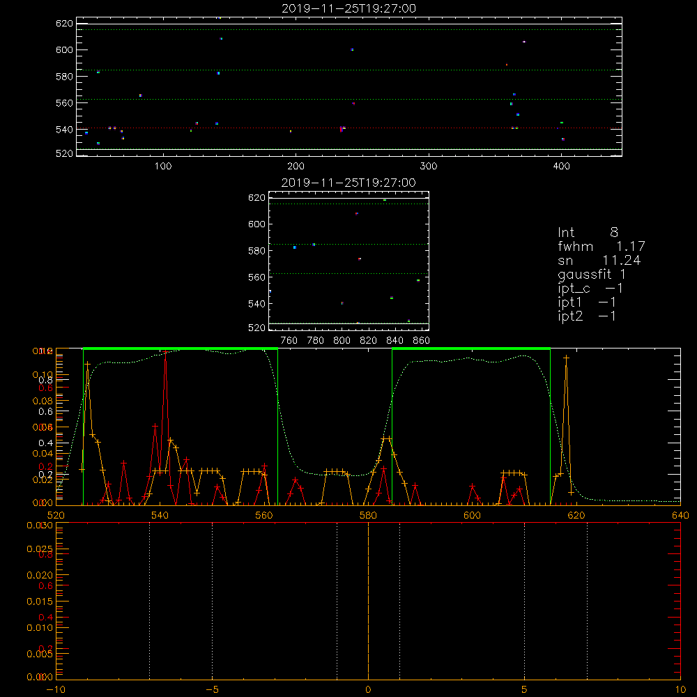Click y-axis label 0.010 on bottom plot
Image resolution: width=697 pixels, height=697 pixels.
pyautogui.click(x=40, y=628)
